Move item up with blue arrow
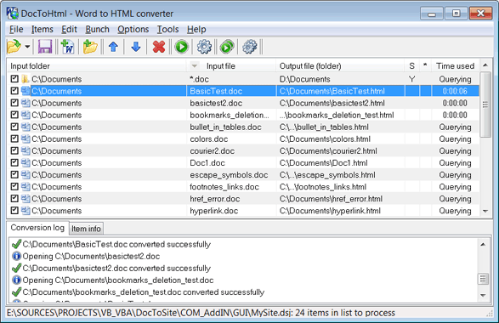Viewport: 499px width, 323px height. click(113, 47)
